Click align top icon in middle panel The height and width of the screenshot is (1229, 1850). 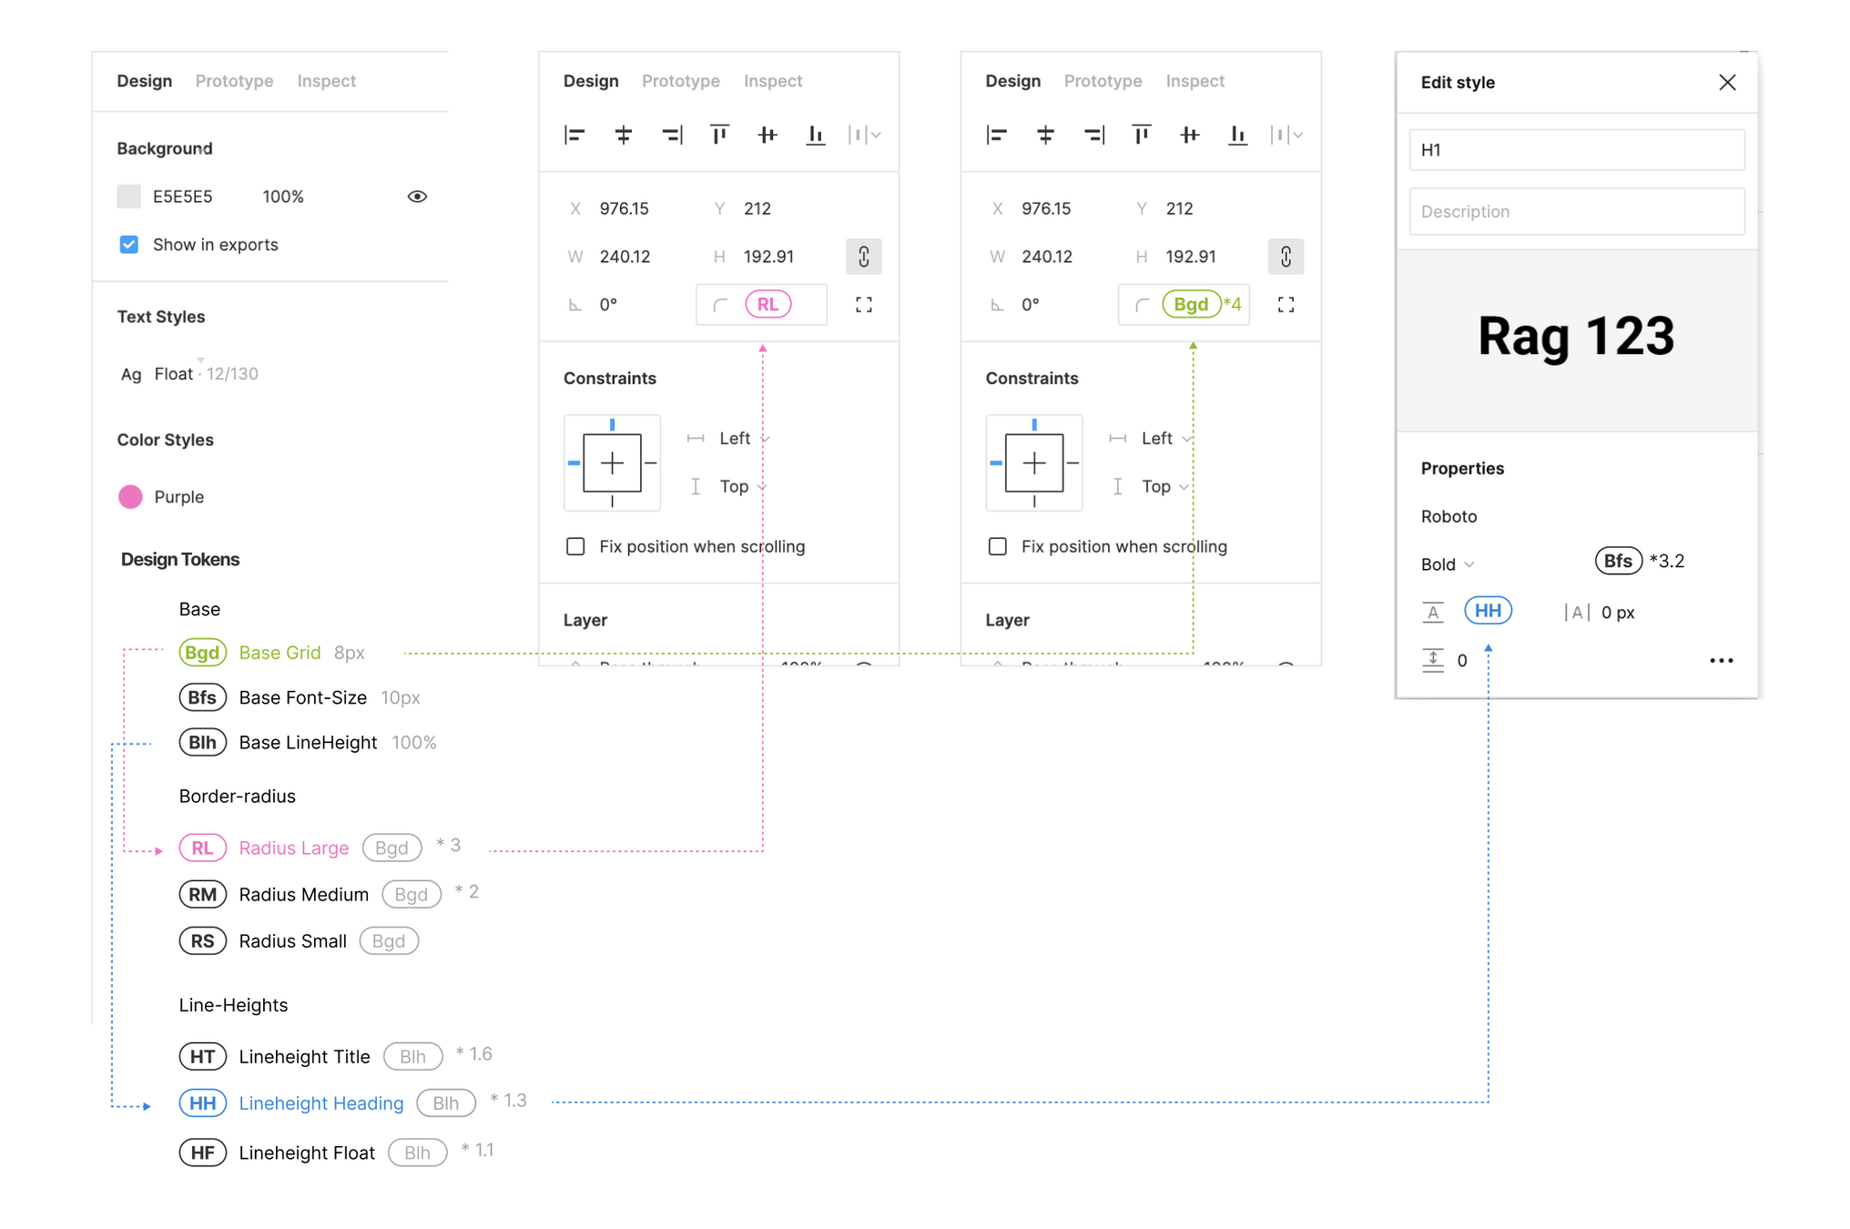719,136
